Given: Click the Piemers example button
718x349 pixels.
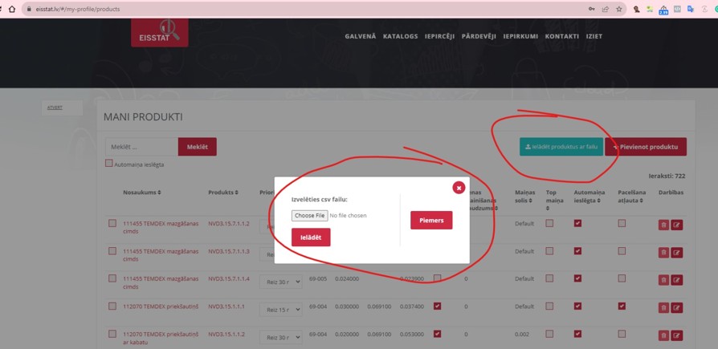Looking at the screenshot, I should click(x=431, y=220).
